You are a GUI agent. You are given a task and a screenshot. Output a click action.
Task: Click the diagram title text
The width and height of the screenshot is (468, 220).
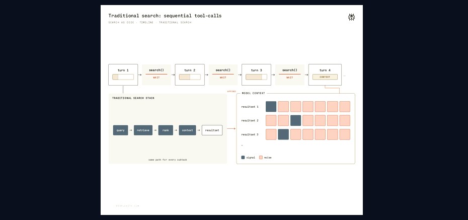165,16
